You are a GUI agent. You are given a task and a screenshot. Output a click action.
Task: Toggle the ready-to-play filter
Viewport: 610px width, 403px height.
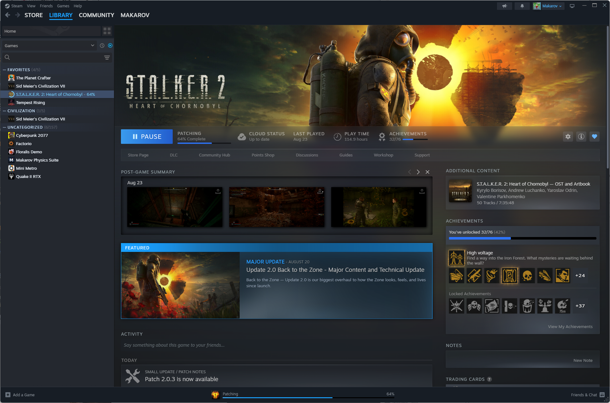(x=110, y=45)
